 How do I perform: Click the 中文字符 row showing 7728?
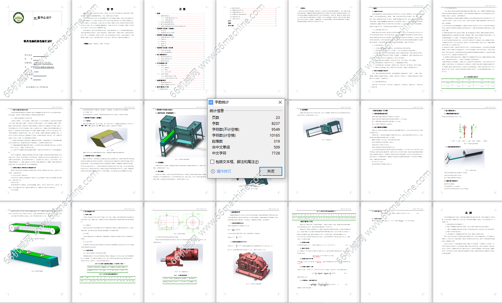(246, 153)
